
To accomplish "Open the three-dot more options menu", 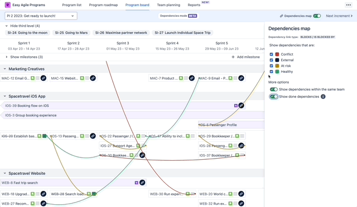I will click(x=348, y=5).
